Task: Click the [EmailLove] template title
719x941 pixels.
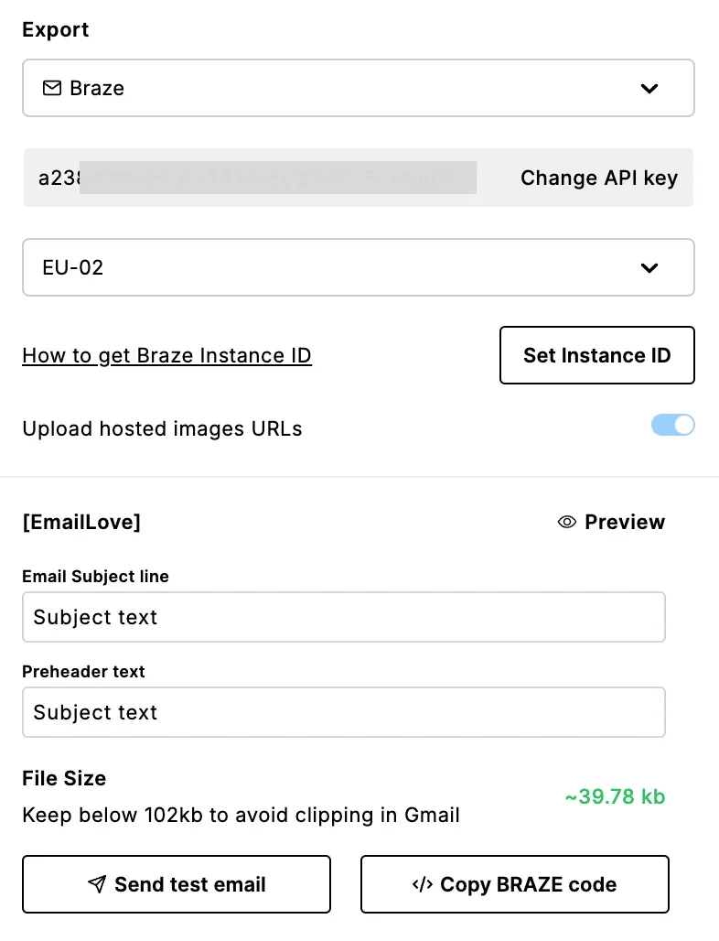Action: point(81,523)
